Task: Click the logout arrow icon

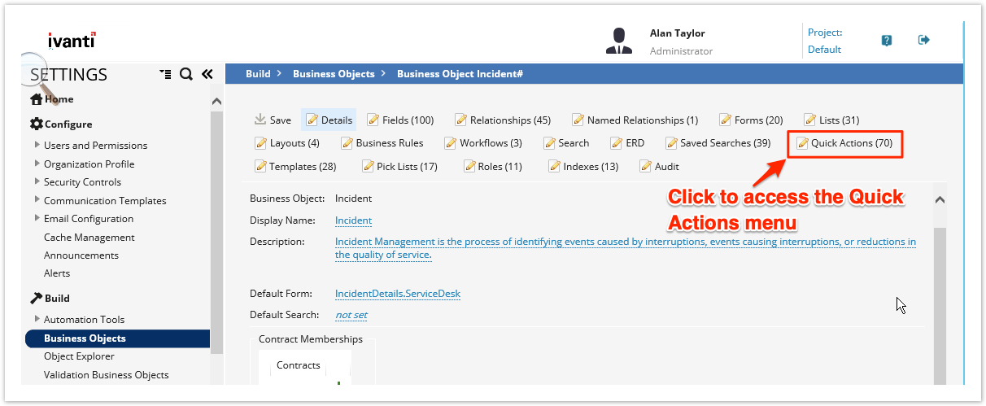Action: point(924,40)
